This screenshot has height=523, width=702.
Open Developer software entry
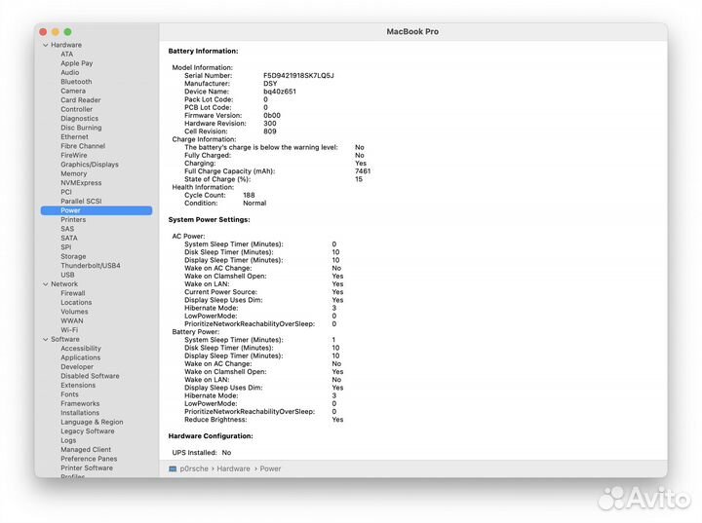77,366
